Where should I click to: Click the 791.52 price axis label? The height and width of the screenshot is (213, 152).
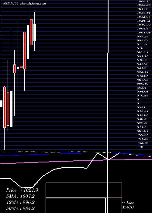[143, 139]
